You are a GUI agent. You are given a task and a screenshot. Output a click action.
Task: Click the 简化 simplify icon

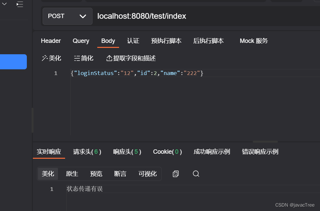tap(84, 58)
